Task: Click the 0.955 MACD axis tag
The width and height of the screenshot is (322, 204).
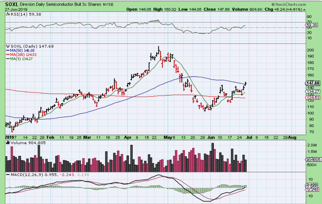Action: [x=312, y=187]
